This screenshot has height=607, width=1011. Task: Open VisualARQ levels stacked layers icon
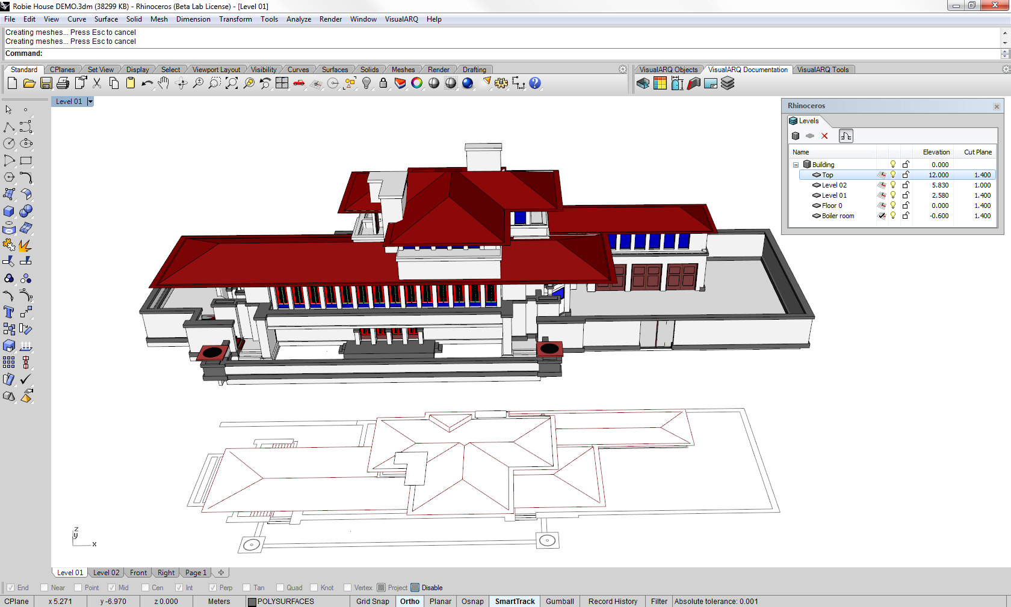(x=728, y=84)
